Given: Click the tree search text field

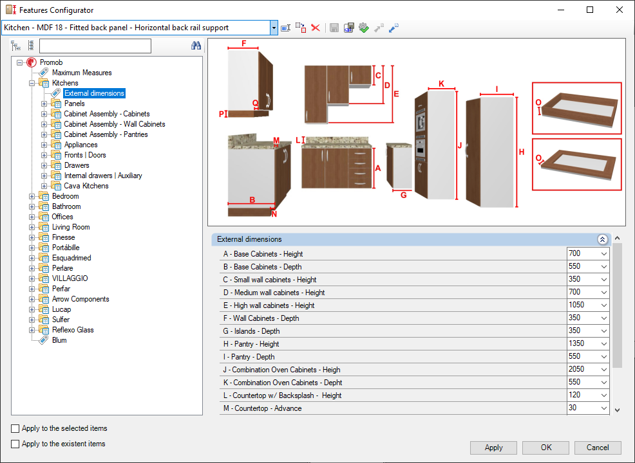Looking at the screenshot, I should tap(95, 46).
